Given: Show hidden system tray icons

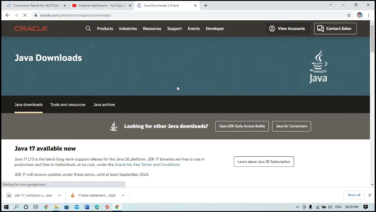Looking at the screenshot, I should point(297,207).
